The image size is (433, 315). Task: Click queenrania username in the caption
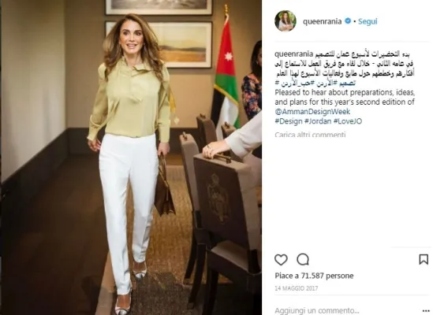[294, 54]
